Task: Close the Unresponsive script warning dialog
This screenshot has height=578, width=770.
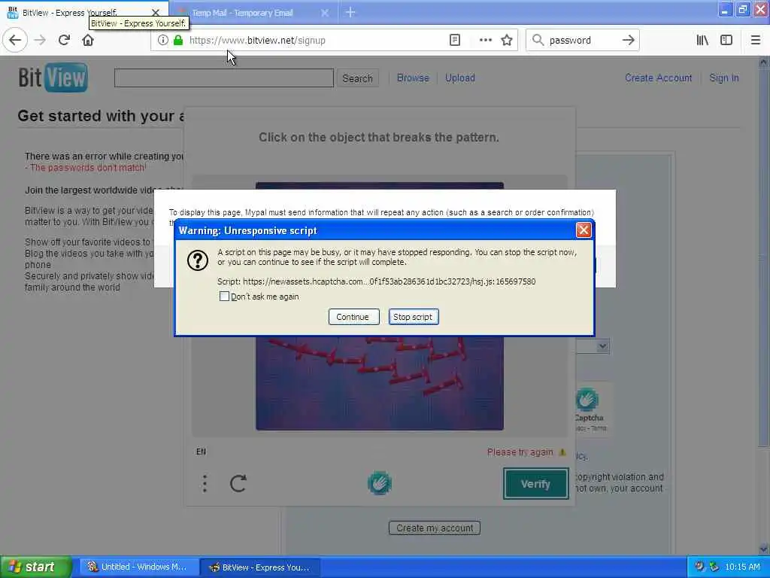Action: coord(584,230)
